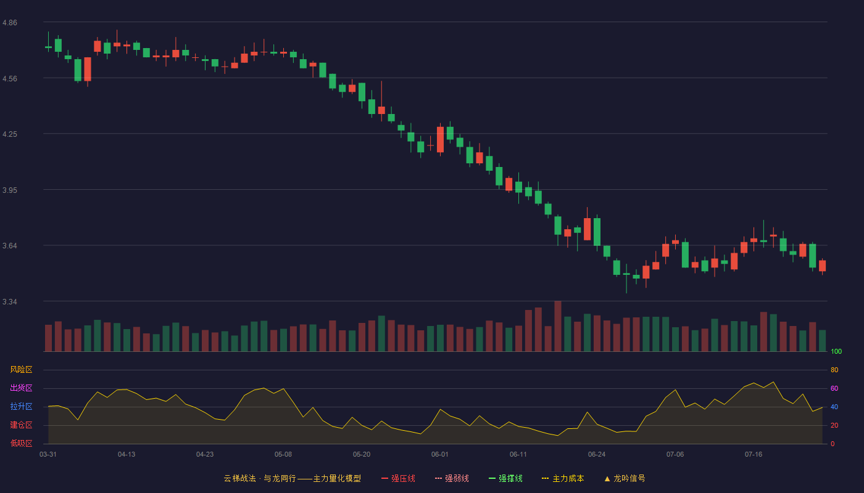The height and width of the screenshot is (493, 864).
Task: Pick the 4.25 price axis label
Action: point(10,134)
